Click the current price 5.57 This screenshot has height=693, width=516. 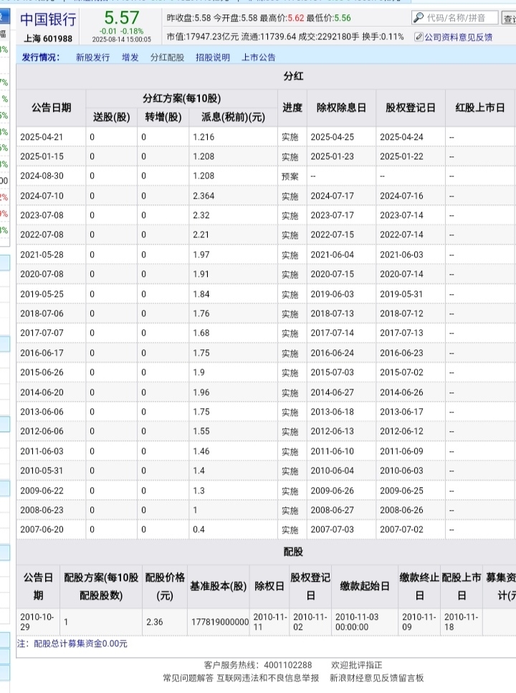point(121,18)
